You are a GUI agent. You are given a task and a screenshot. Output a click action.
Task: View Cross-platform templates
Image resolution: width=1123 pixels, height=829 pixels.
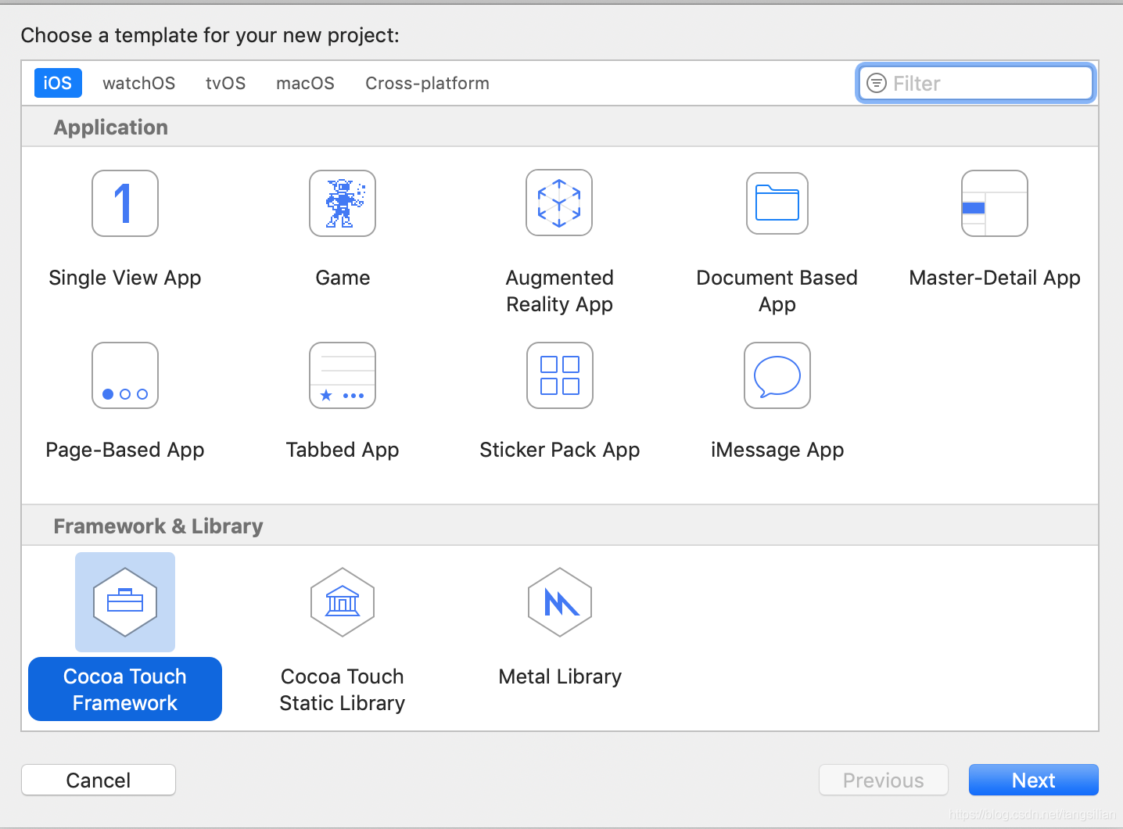point(427,83)
